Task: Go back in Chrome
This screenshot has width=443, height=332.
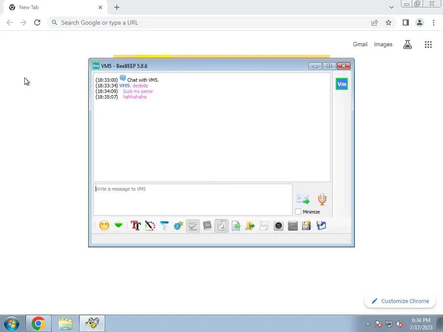Action: [x=10, y=22]
